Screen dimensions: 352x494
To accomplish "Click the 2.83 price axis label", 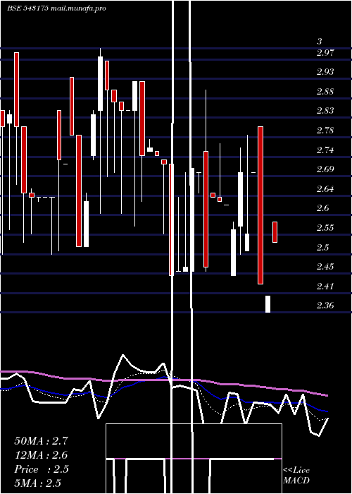I will (325, 111).
